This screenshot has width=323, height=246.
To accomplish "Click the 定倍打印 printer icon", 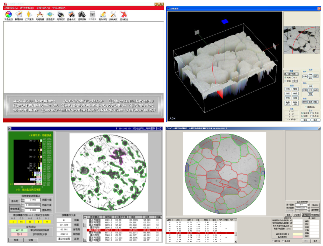I will coord(61,15).
